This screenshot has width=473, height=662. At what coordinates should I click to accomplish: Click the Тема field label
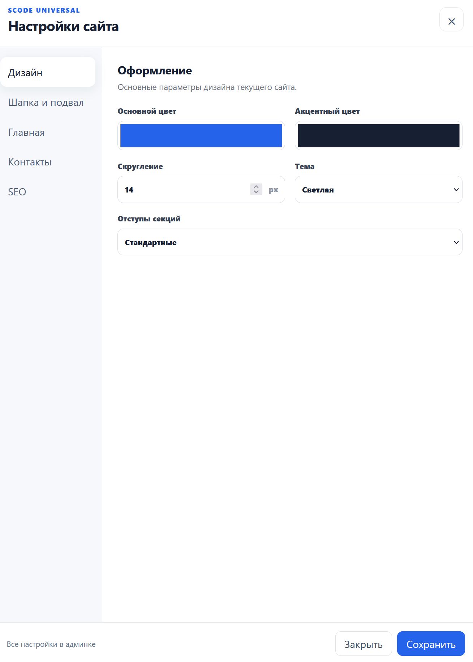pos(305,166)
